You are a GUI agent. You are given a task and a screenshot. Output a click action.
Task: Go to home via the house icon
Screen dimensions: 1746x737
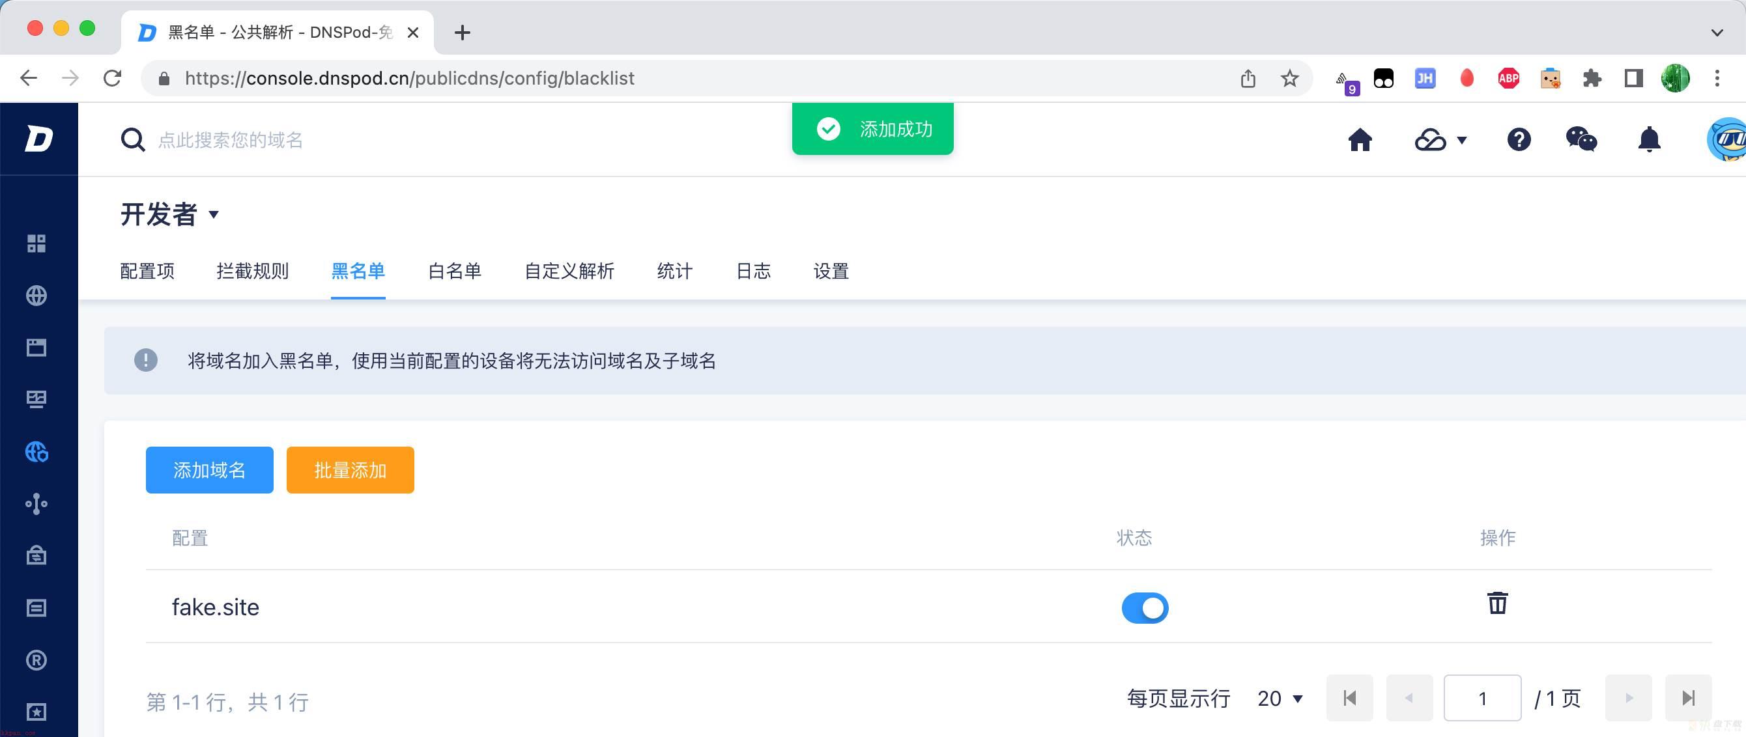1360,139
